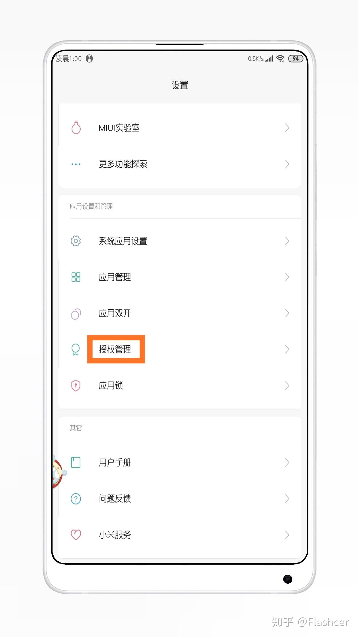
Task: Tap the shield icon for 应用锁
Action: [x=76, y=386]
